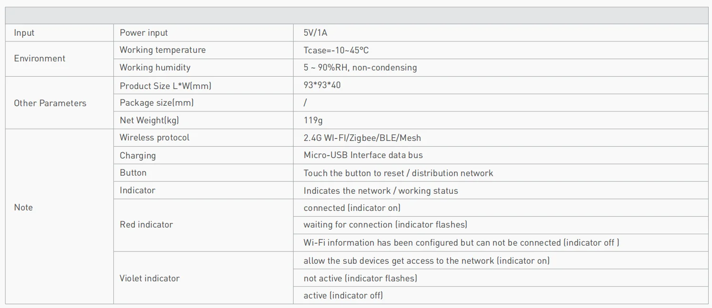The width and height of the screenshot is (712, 308).
Task: Select the "2.4G WI-FI/Zigbee/BLE/Mesh" value
Action: point(362,138)
